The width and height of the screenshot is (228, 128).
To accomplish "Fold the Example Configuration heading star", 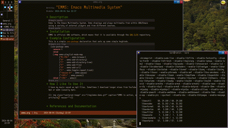I will (x=47, y=38).
